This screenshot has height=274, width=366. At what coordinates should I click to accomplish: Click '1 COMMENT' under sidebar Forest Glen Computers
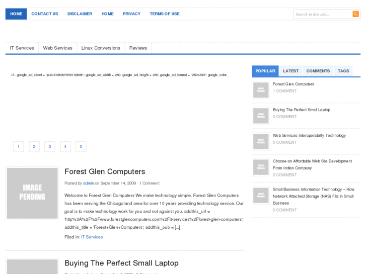tap(285, 91)
